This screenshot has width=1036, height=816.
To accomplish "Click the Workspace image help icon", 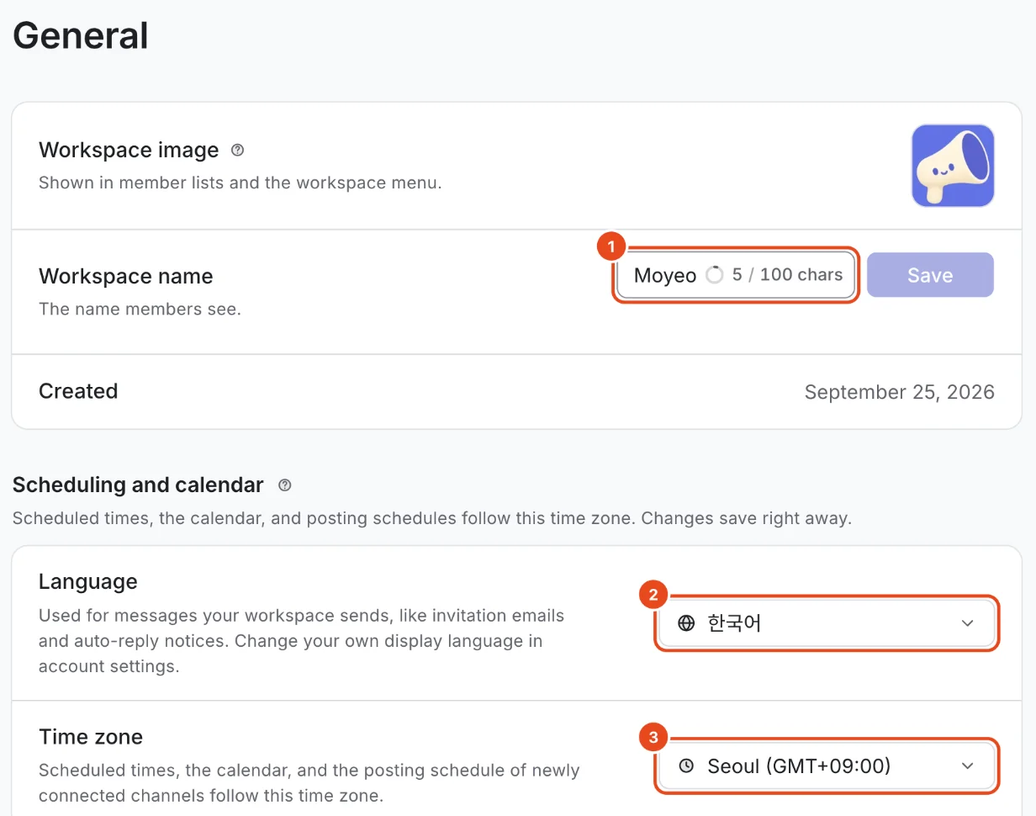I will click(x=237, y=151).
